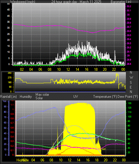The width and height of the screenshot is (139, 164).
Task: Select the 90 value on the blue humidity axis
Action: click(x=5, y=106)
